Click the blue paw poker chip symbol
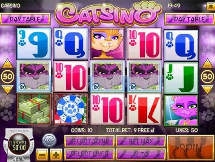This screenshot has width=215, height=162. pyautogui.click(x=71, y=109)
